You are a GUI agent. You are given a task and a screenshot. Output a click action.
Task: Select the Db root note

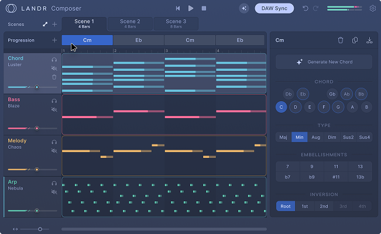[x=289, y=94]
